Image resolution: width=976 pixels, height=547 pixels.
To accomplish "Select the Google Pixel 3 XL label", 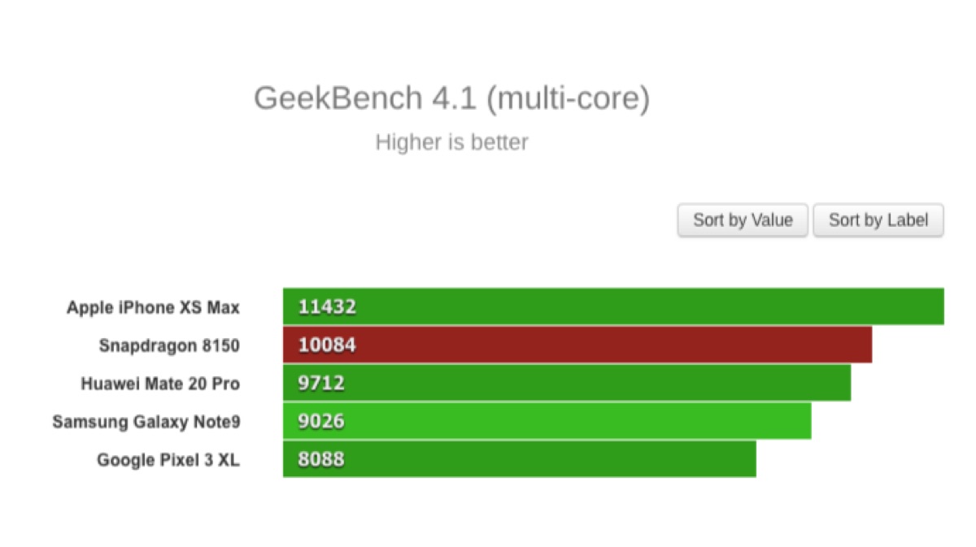I will (168, 460).
